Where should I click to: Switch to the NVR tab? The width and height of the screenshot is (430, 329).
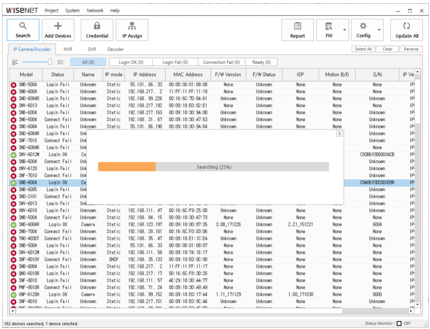[68, 49]
